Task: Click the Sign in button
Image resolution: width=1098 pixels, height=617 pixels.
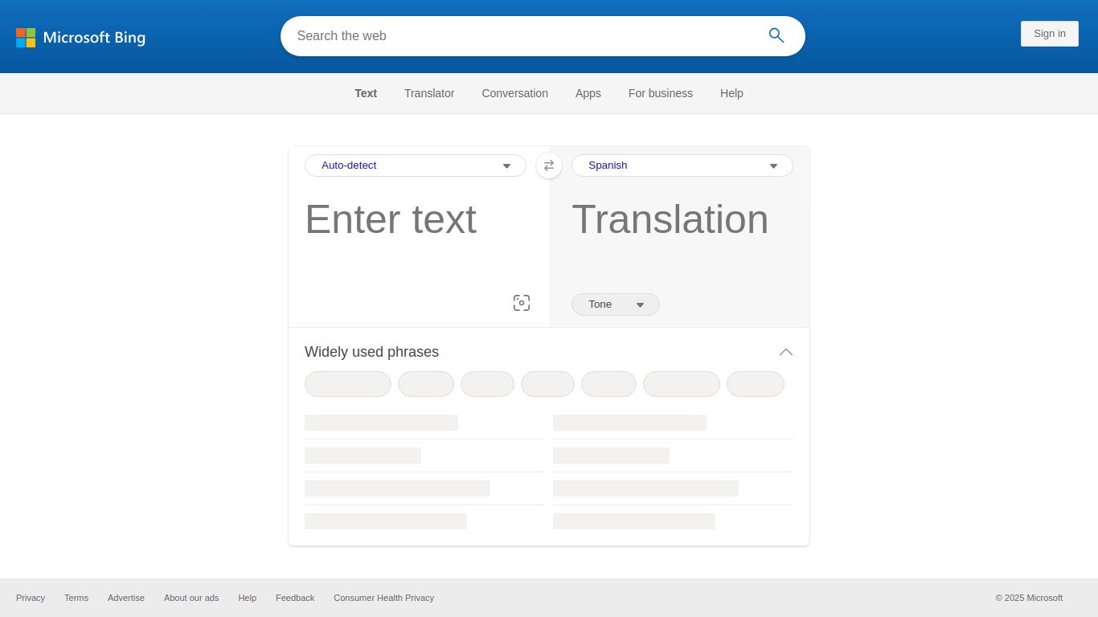Action: click(1049, 34)
